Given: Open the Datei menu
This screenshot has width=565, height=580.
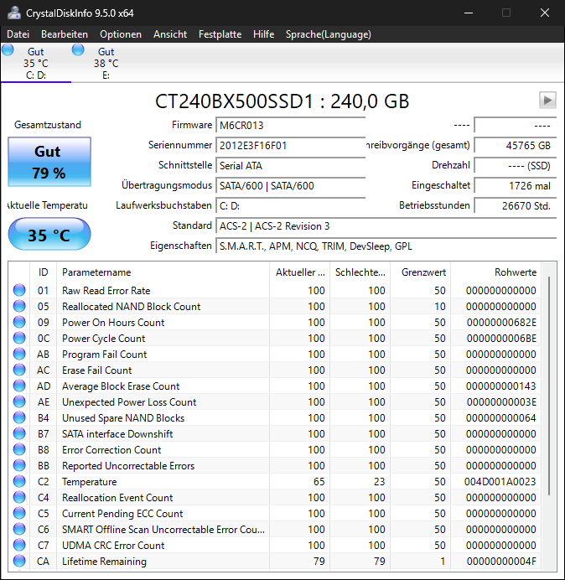Looking at the screenshot, I should 18,34.
